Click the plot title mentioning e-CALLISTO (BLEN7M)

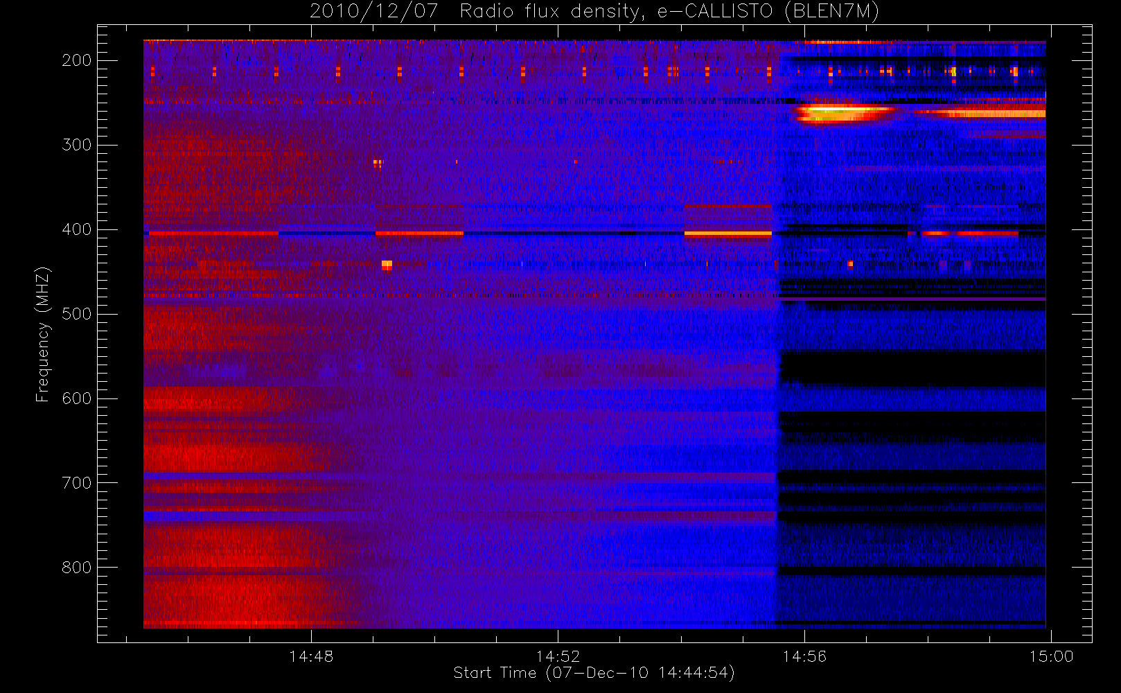594,12
